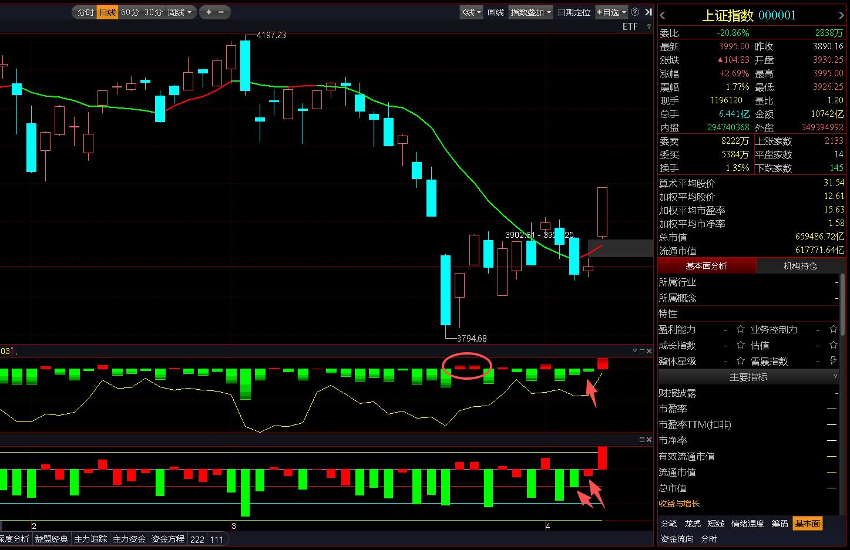Expand the 指数叠加 overlay dropdown
850x550 pixels.
pyautogui.click(x=531, y=12)
